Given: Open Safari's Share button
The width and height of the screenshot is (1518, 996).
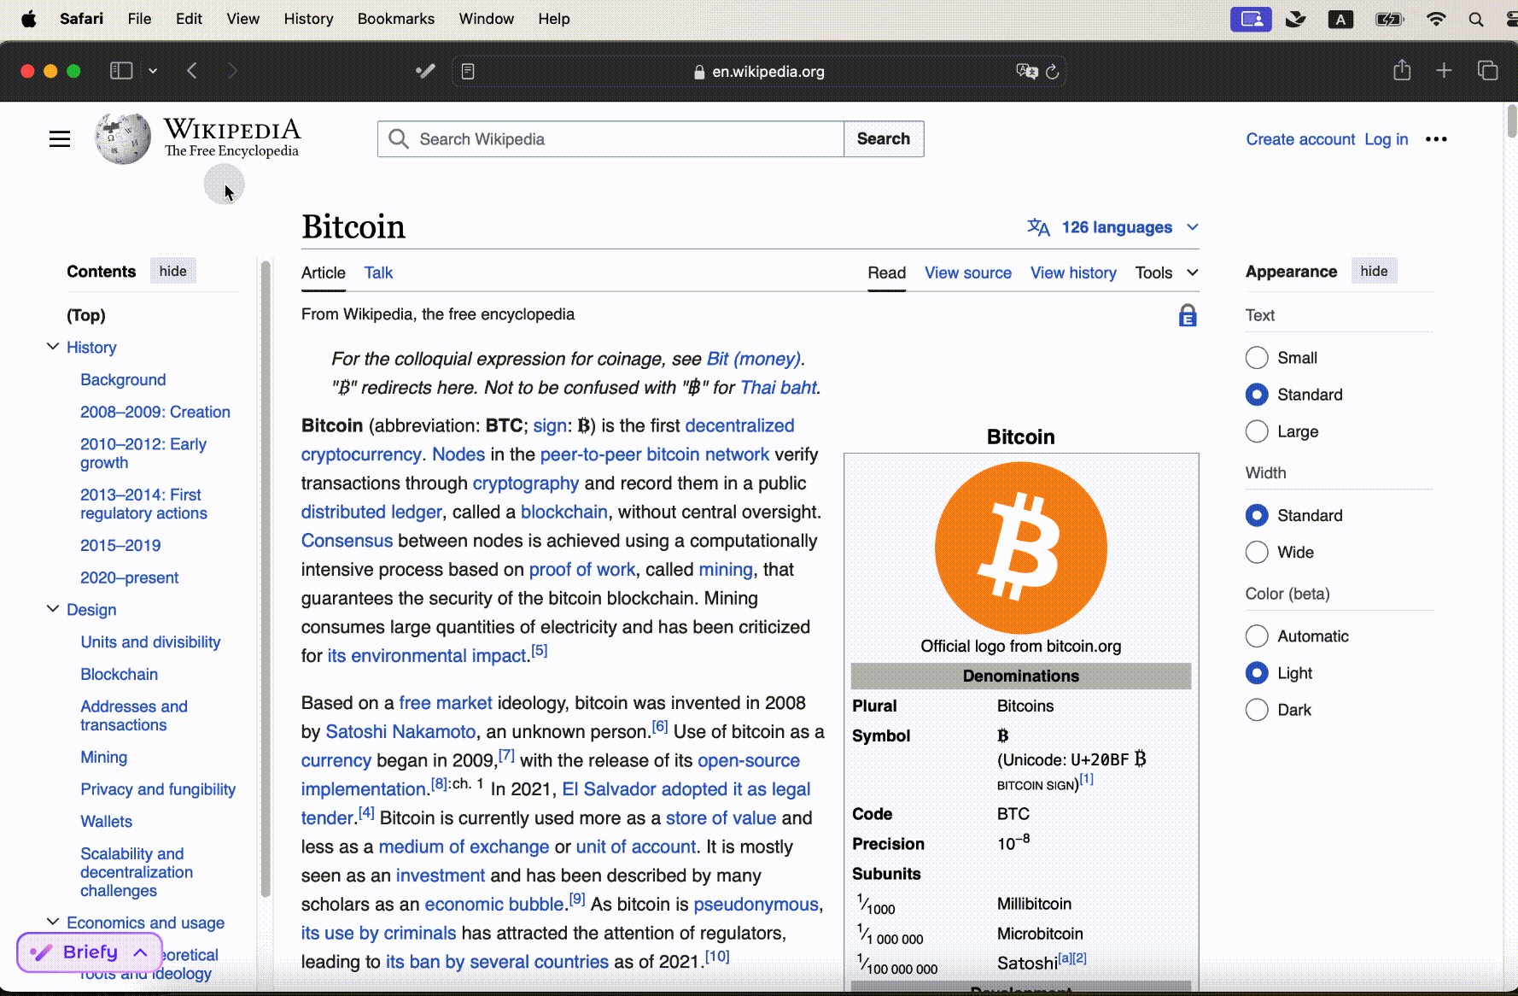Looking at the screenshot, I should (x=1402, y=70).
